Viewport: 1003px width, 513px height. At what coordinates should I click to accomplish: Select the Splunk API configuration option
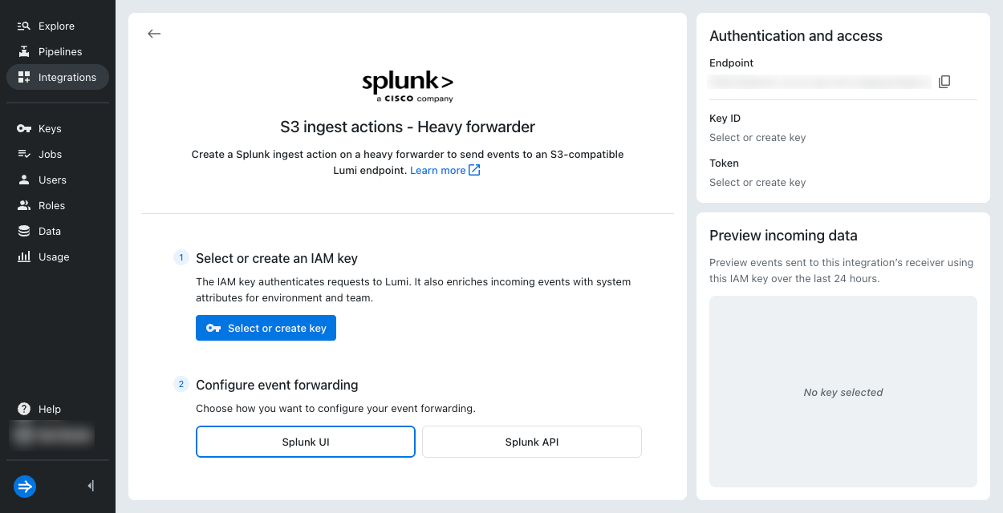532,442
